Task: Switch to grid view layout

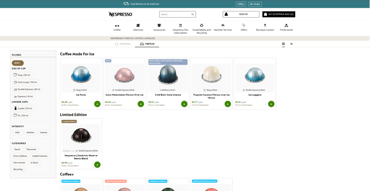Action: click(x=283, y=44)
